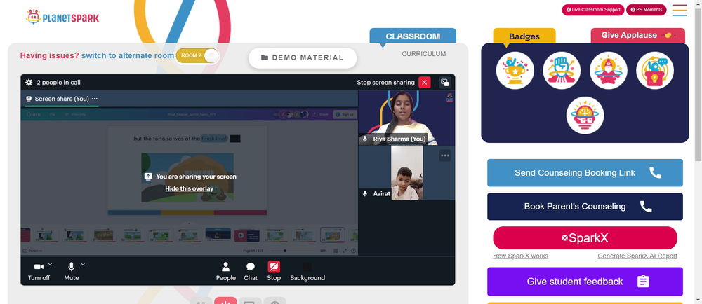Open three-dot options on Avirat's tile
The height and width of the screenshot is (304, 702).
[x=444, y=156]
